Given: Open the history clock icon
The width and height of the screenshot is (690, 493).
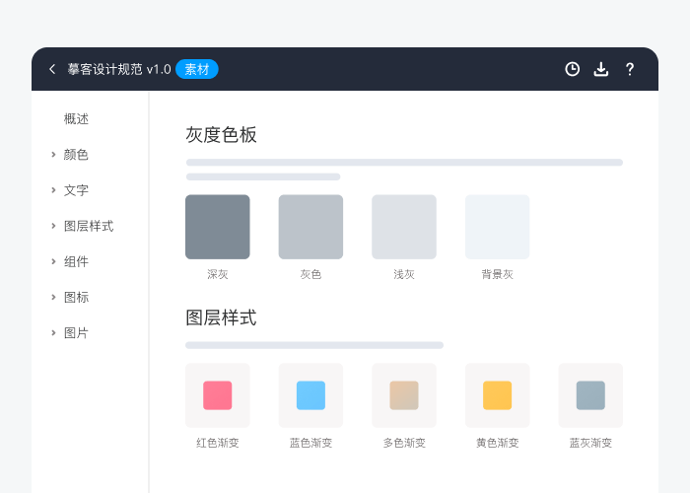Looking at the screenshot, I should 572,69.
